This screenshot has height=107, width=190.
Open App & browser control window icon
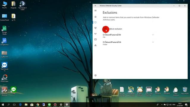click(96, 40)
